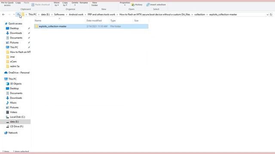Click the 3D Objects cube icon
Viewport: 275px width, 154px height.
click(7, 84)
